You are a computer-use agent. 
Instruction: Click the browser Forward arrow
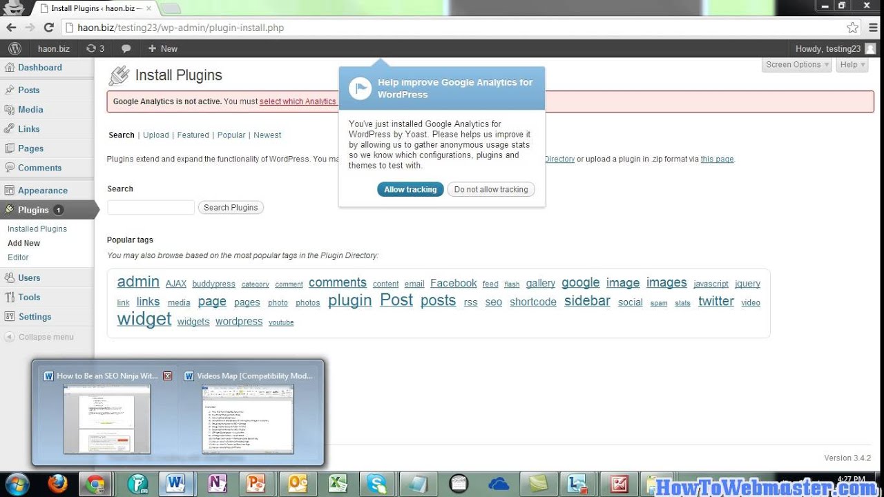click(x=30, y=28)
